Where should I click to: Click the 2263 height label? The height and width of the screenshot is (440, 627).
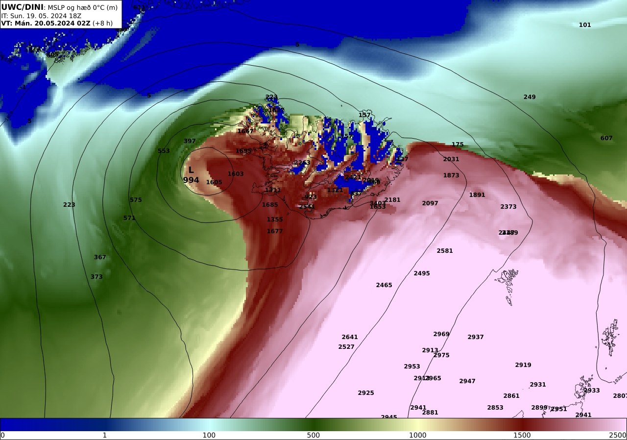pos(302,163)
